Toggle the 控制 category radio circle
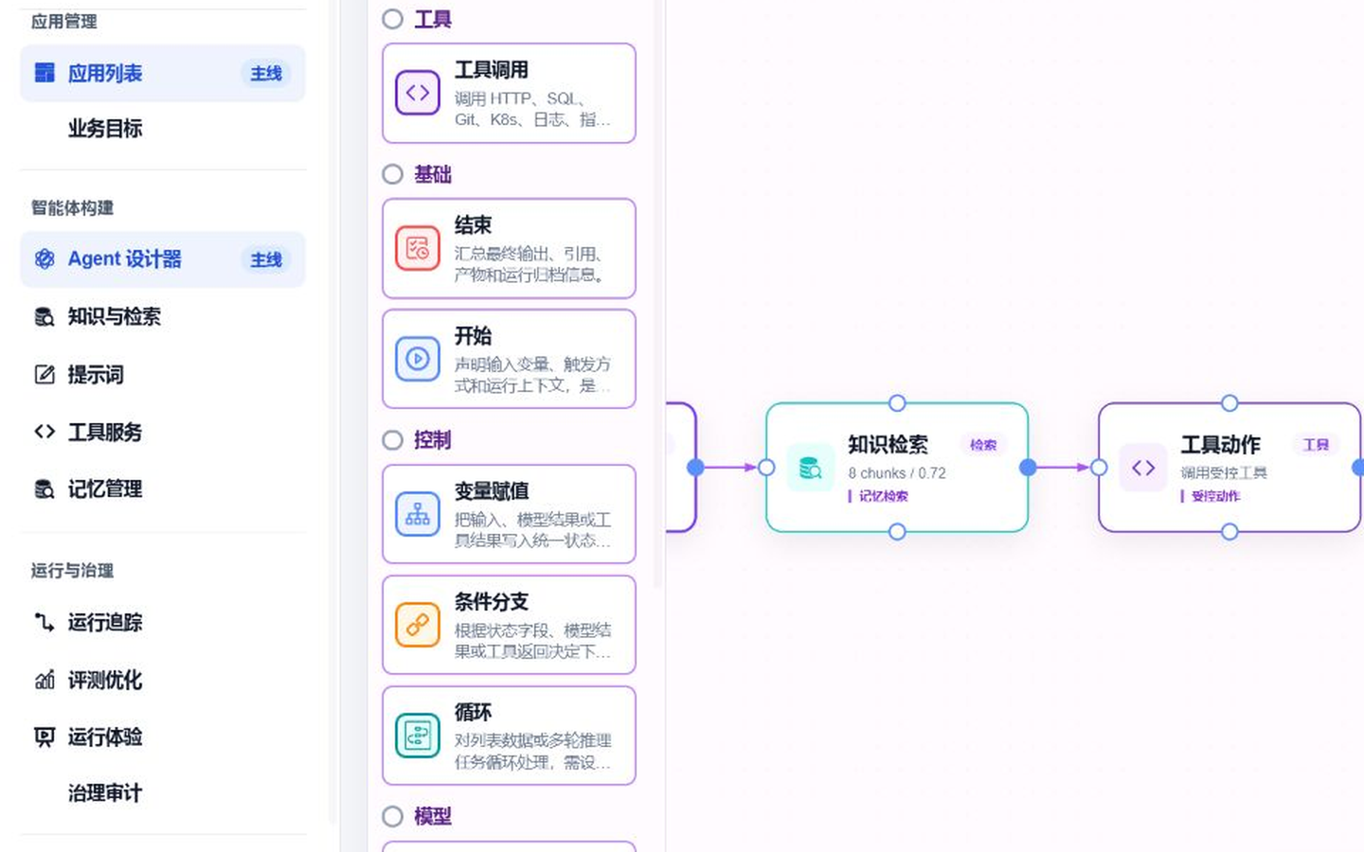1364x852 pixels. tap(392, 440)
